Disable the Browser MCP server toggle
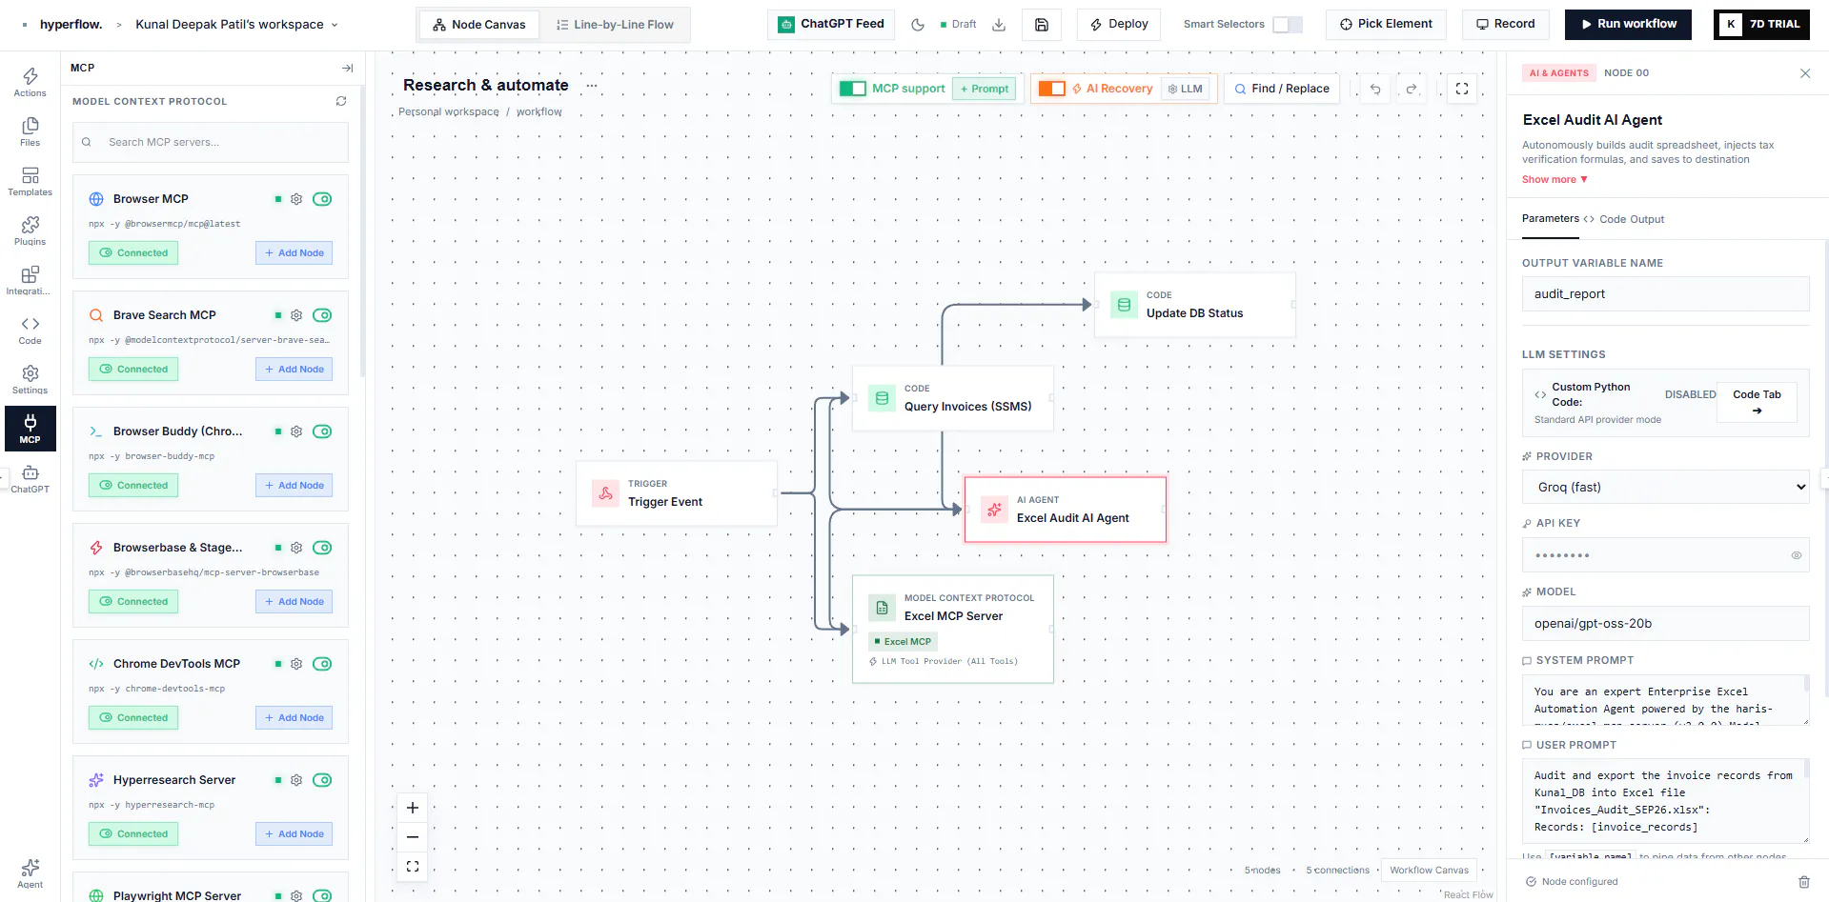The width and height of the screenshot is (1829, 902). coord(322,199)
